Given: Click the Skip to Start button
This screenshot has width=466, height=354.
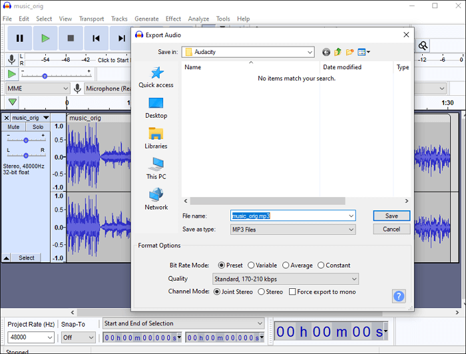Looking at the screenshot, I should click(96, 39).
